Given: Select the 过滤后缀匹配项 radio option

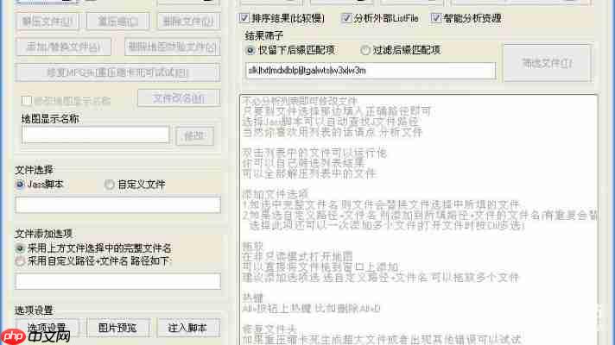Looking at the screenshot, I should 365,50.
